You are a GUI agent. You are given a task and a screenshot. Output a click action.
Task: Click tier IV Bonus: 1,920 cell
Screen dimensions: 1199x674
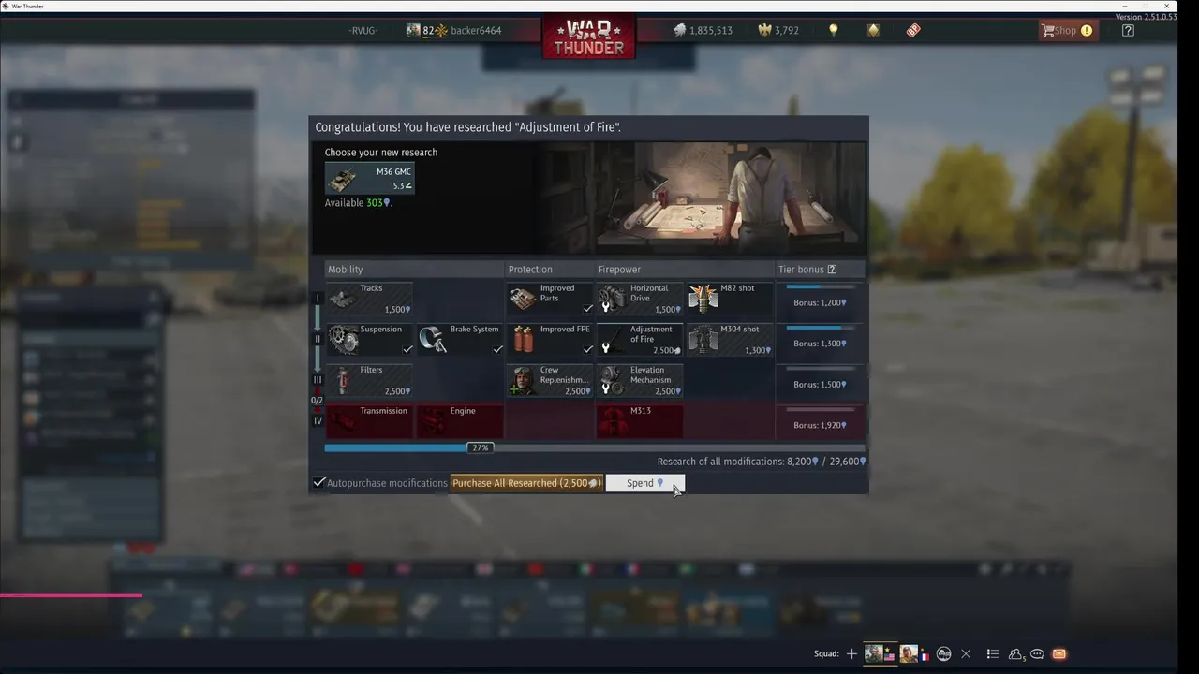[821, 421]
